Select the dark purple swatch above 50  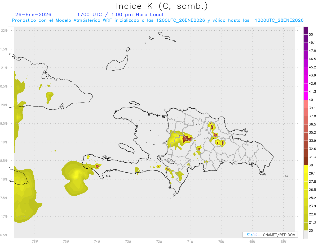click(x=306, y=30)
